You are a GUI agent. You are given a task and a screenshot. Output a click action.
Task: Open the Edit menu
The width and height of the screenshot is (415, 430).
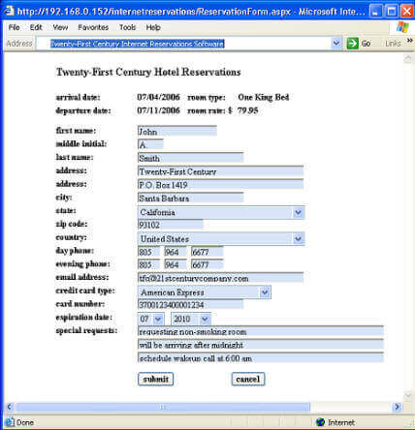36,27
